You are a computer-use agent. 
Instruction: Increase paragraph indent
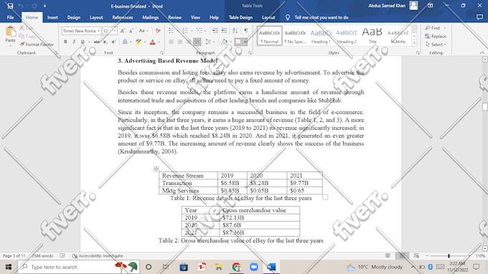pos(224,31)
